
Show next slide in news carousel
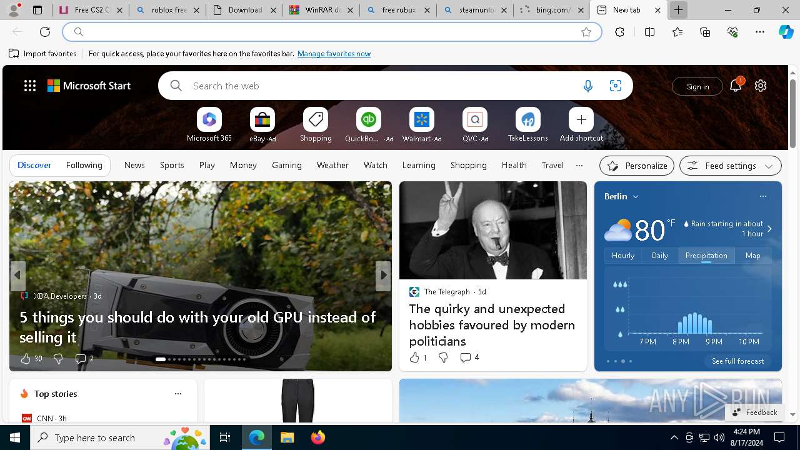(x=383, y=275)
